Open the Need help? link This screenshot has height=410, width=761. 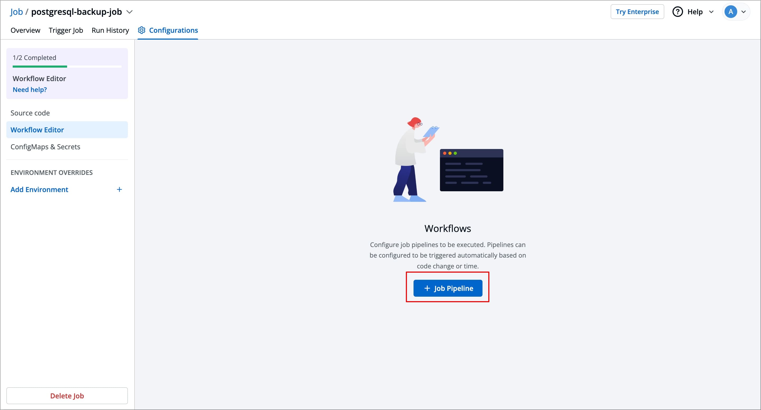click(30, 90)
